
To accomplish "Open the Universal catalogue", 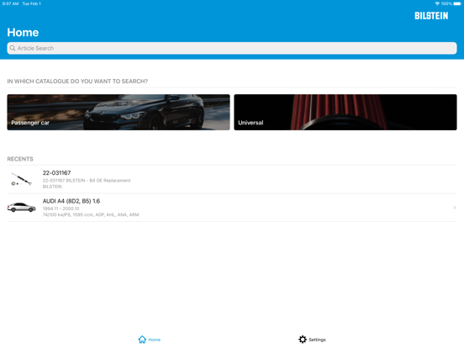I will point(345,112).
